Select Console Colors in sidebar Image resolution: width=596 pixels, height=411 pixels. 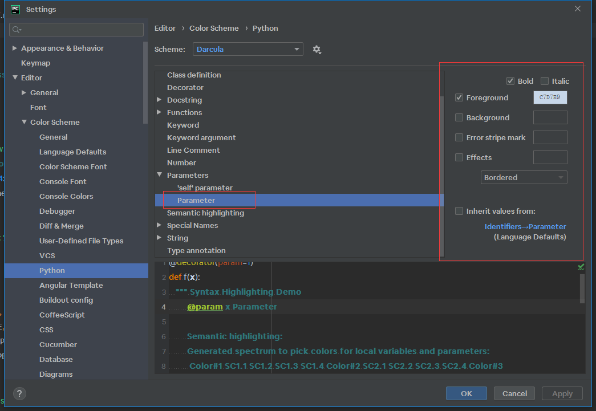click(x=67, y=197)
